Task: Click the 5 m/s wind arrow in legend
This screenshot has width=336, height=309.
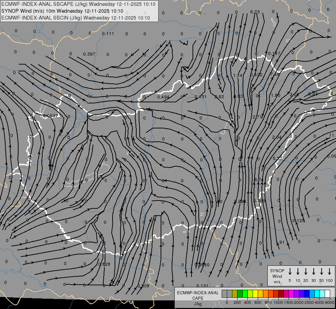Action: pos(290,272)
